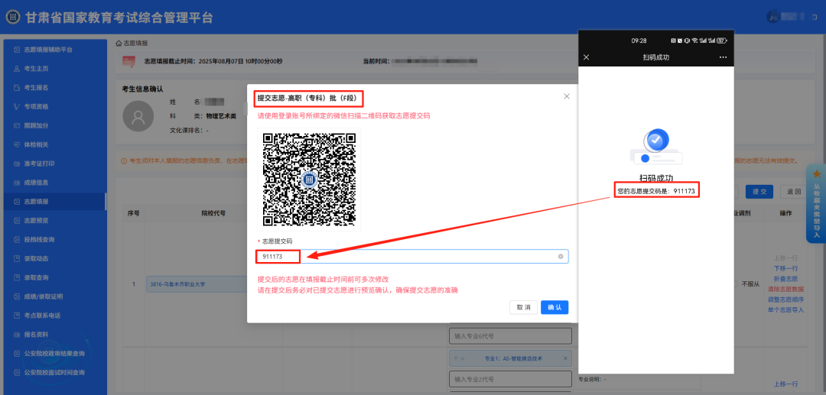This screenshot has width=826, height=395.
Task: Click the 操作 column header
Action: tap(785, 213)
